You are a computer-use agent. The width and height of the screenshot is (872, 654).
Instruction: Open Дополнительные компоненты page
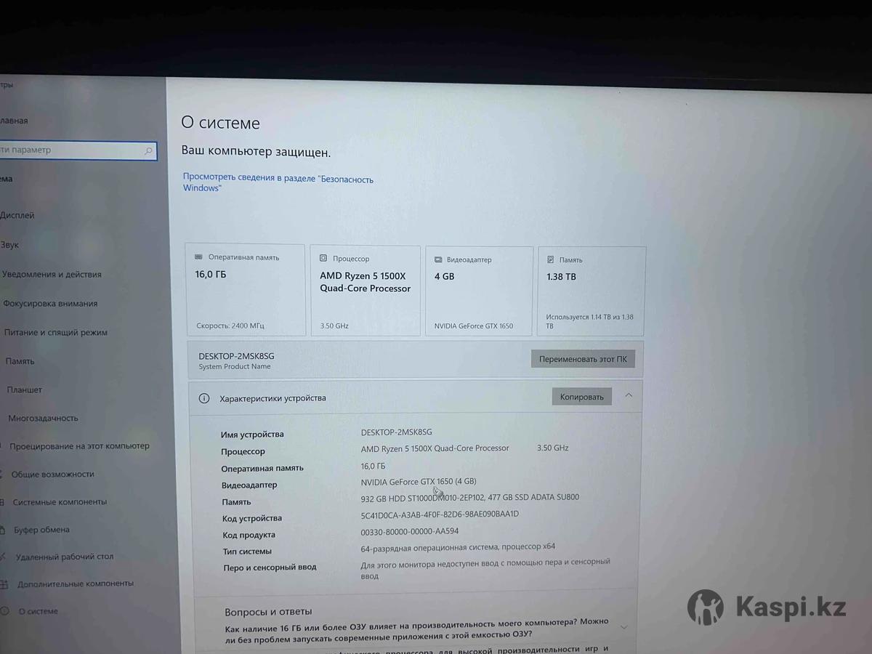[x=74, y=584]
